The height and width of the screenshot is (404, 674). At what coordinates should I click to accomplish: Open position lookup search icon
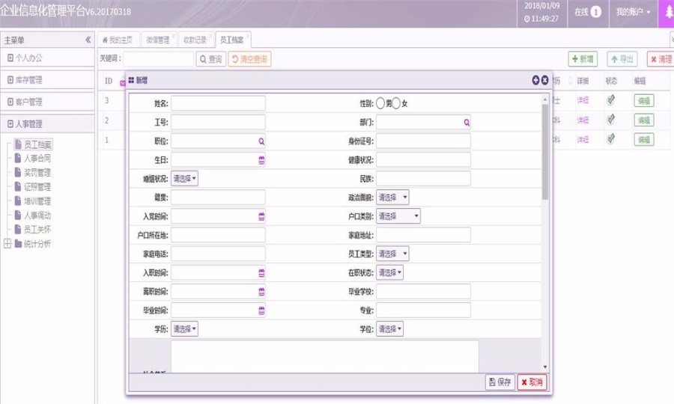261,141
